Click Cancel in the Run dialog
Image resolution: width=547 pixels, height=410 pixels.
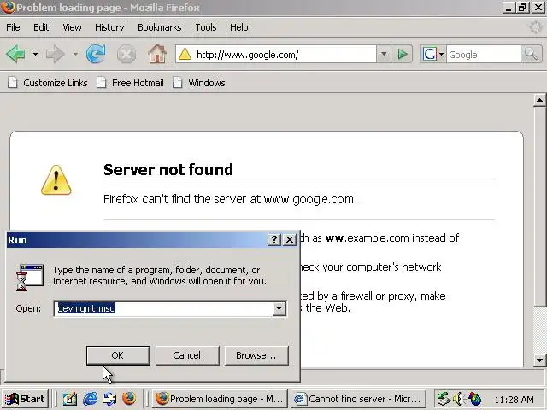point(187,355)
